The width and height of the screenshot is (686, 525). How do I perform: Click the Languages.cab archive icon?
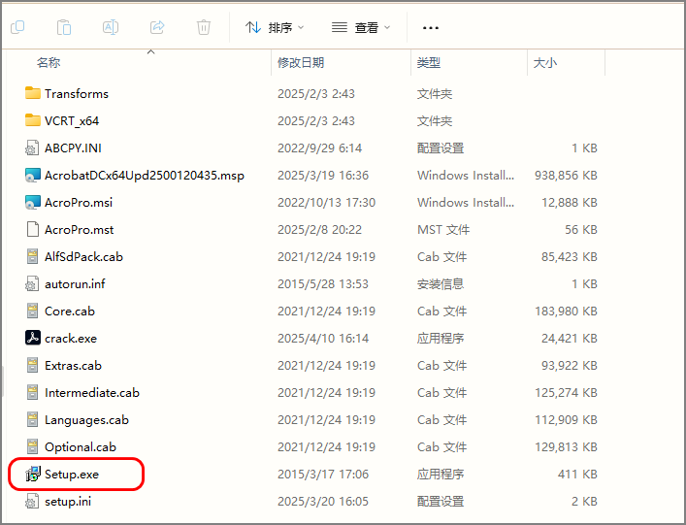pos(32,419)
